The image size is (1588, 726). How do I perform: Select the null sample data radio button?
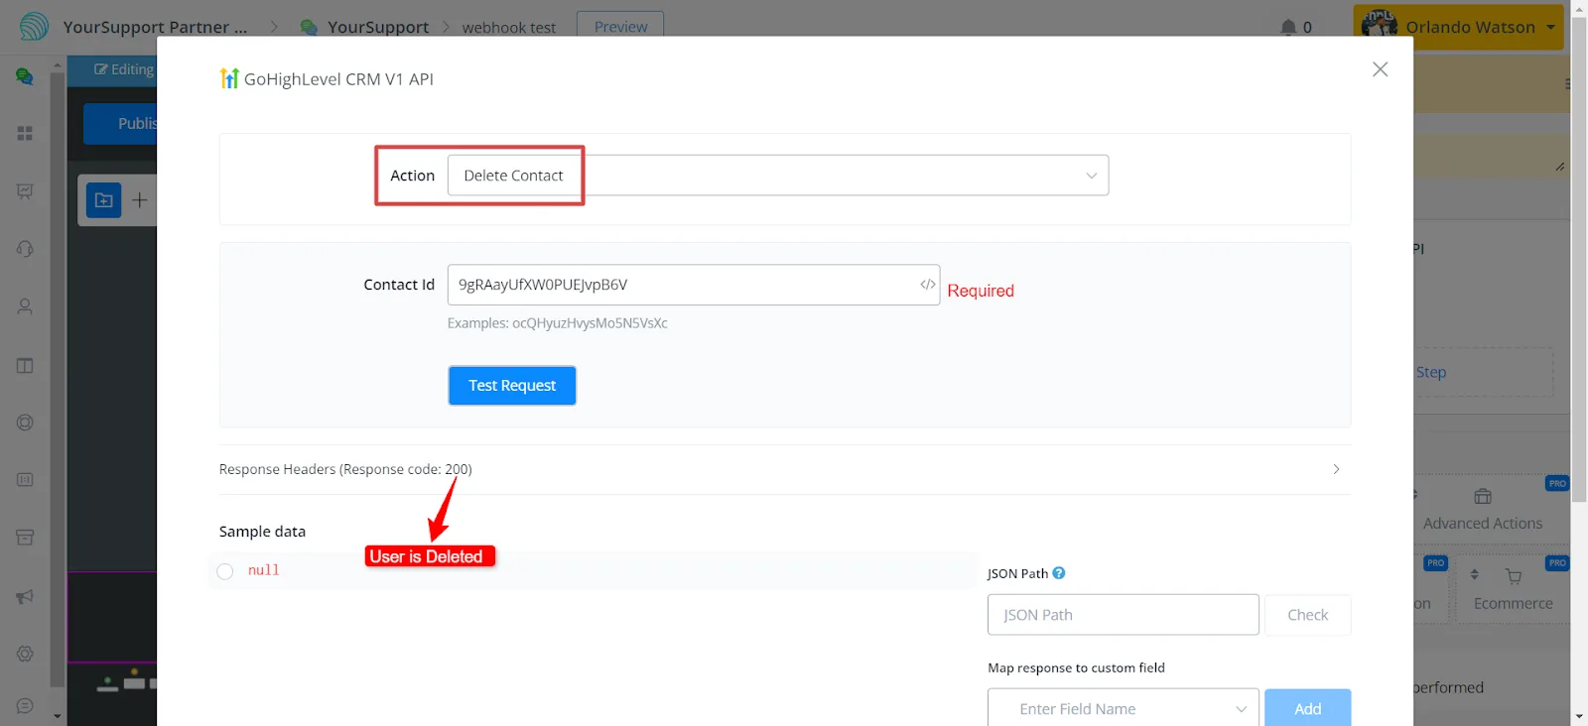(225, 571)
